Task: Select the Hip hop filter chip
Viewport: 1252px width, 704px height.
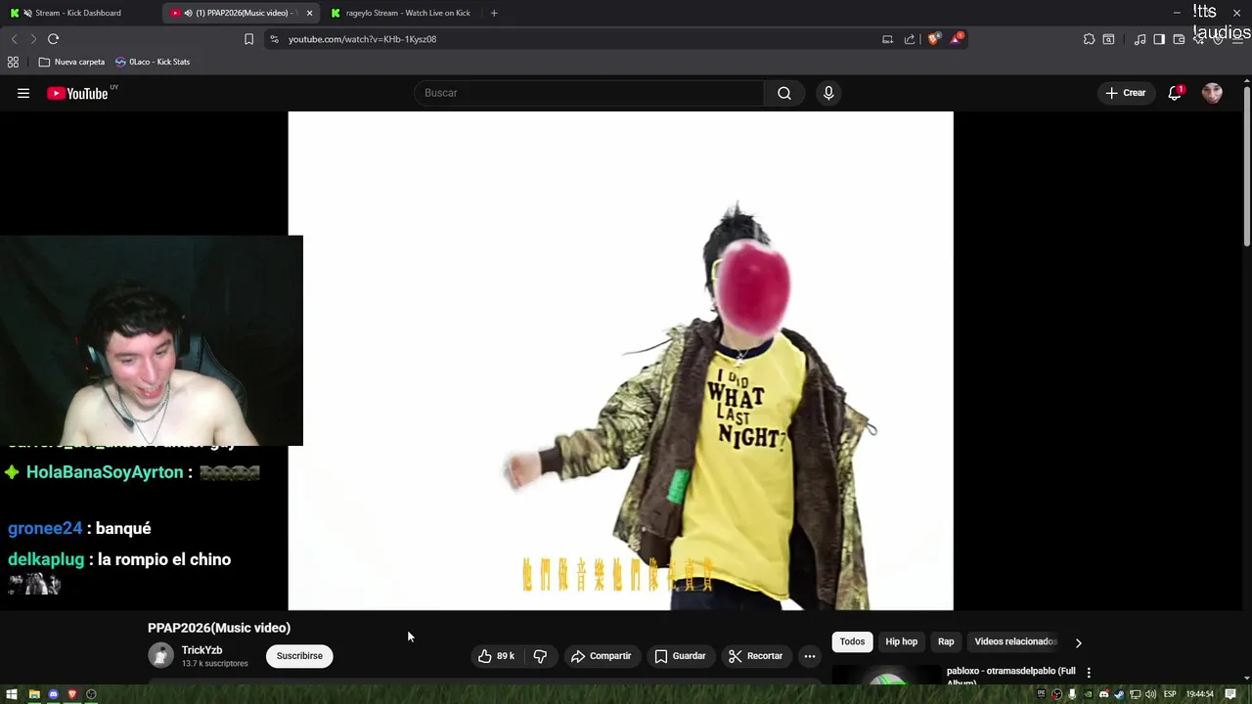Action: pos(901,641)
